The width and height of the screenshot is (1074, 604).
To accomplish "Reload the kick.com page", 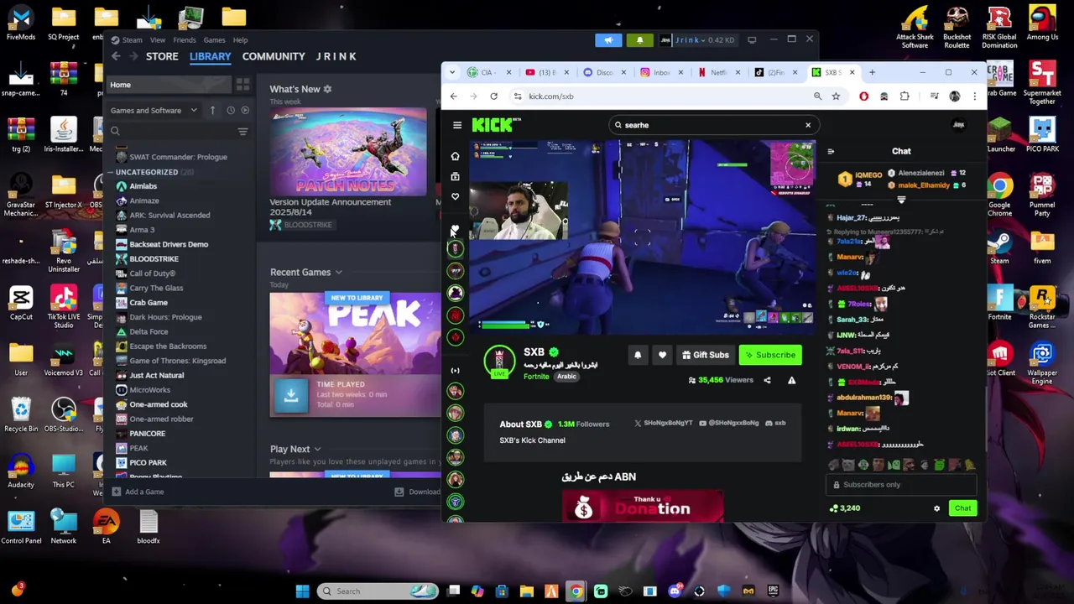I will point(493,96).
